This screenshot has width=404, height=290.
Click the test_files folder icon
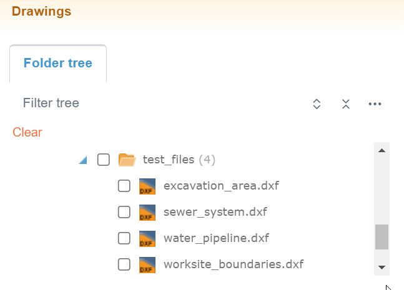point(127,160)
